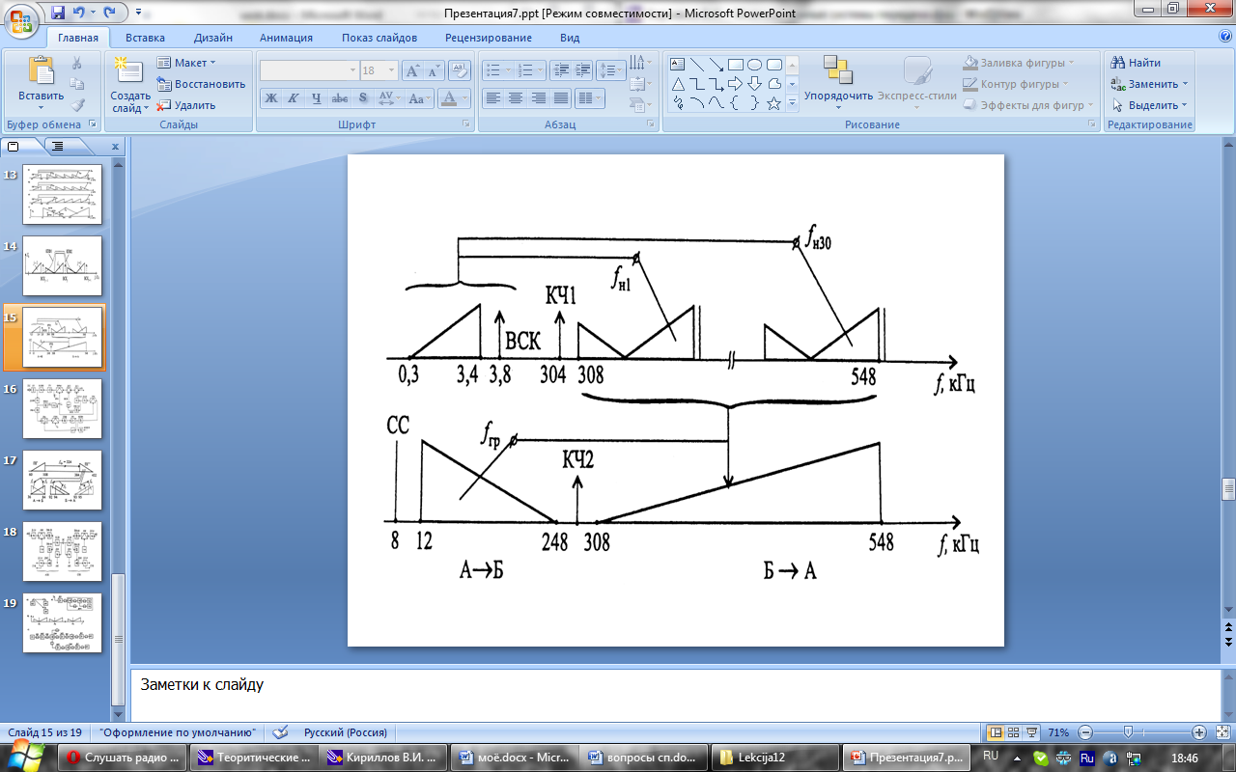Open the Анимация ribbon tab
Image resolution: width=1236 pixels, height=772 pixels.
point(286,38)
